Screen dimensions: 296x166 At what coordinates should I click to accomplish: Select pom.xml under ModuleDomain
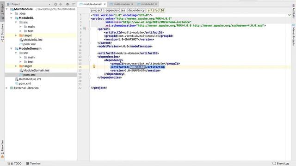(x=29, y=75)
